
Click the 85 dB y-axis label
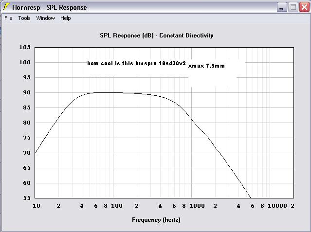27,107
